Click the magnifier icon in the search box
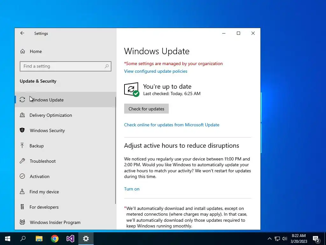Screen dimensions: 326x245 107,66
